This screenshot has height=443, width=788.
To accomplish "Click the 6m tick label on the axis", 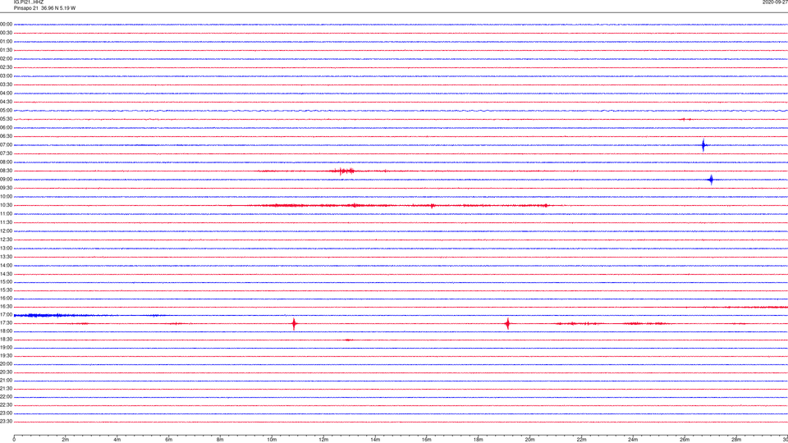I will [x=169, y=440].
